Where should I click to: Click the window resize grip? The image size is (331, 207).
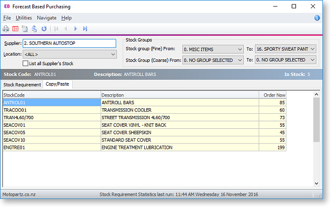click(320, 195)
